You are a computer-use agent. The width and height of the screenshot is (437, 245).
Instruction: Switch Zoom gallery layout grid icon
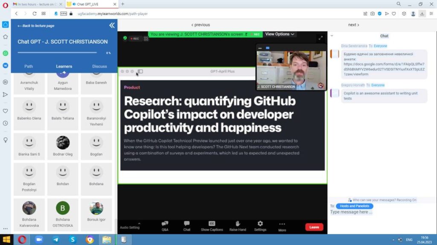click(146, 39)
